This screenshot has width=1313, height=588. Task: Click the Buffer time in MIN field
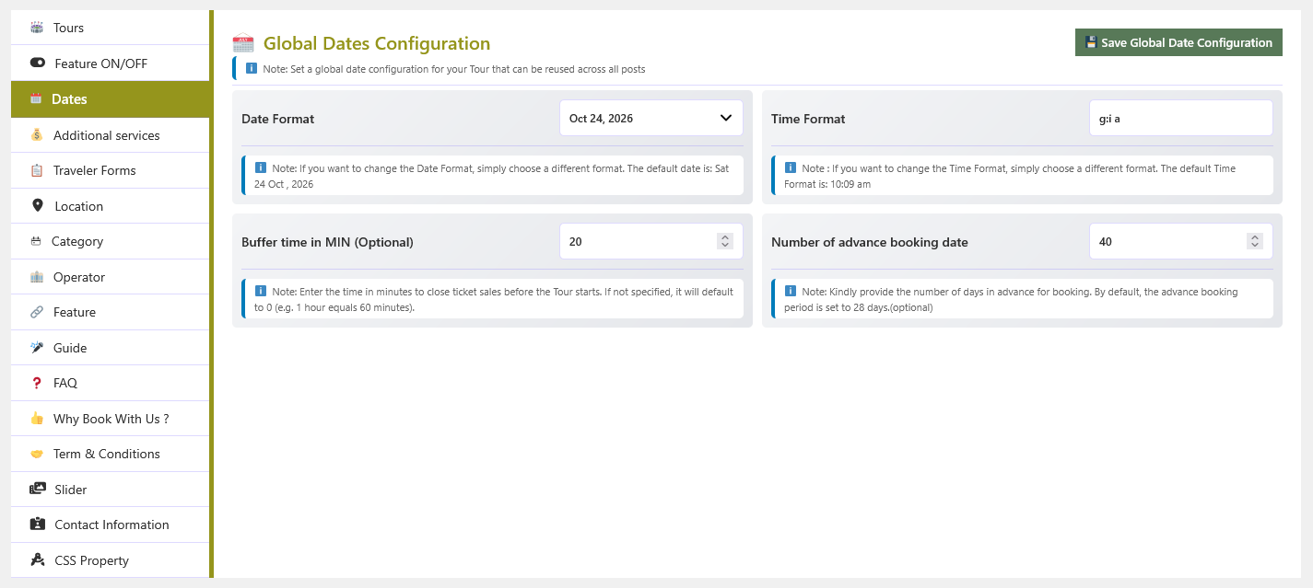click(x=651, y=241)
